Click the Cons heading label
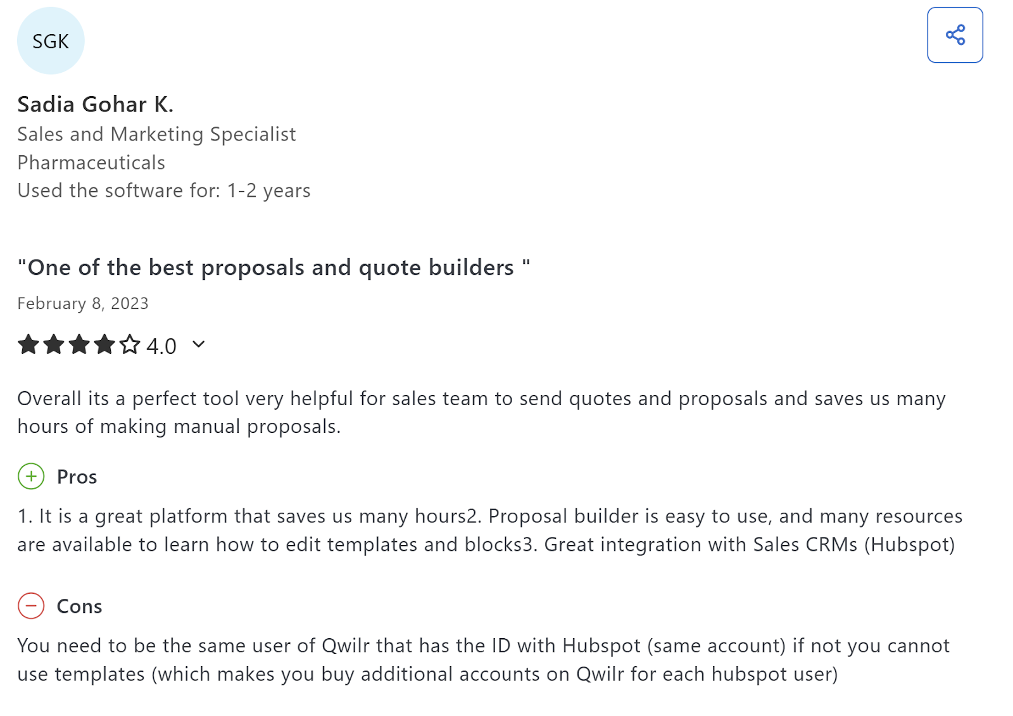 click(x=79, y=606)
